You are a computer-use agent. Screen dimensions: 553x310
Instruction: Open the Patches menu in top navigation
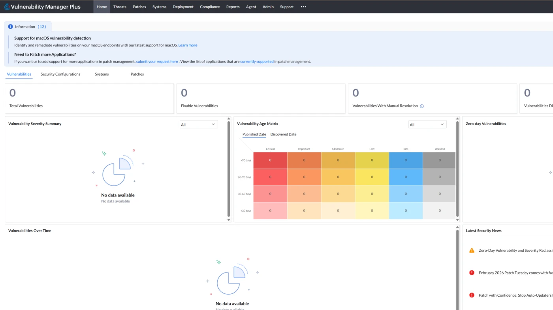[139, 7]
